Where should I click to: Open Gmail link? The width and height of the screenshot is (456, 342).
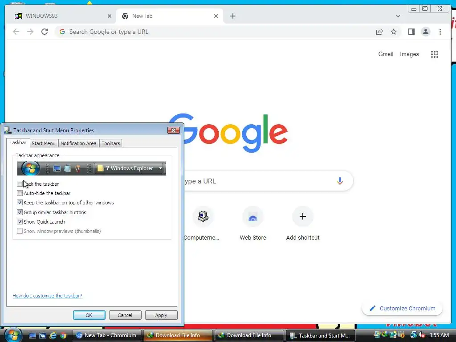click(x=386, y=54)
